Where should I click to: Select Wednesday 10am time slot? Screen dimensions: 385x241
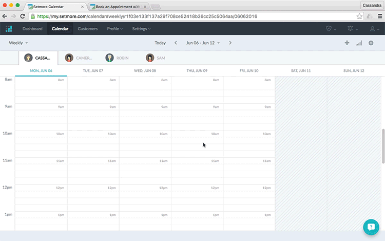tap(145, 134)
